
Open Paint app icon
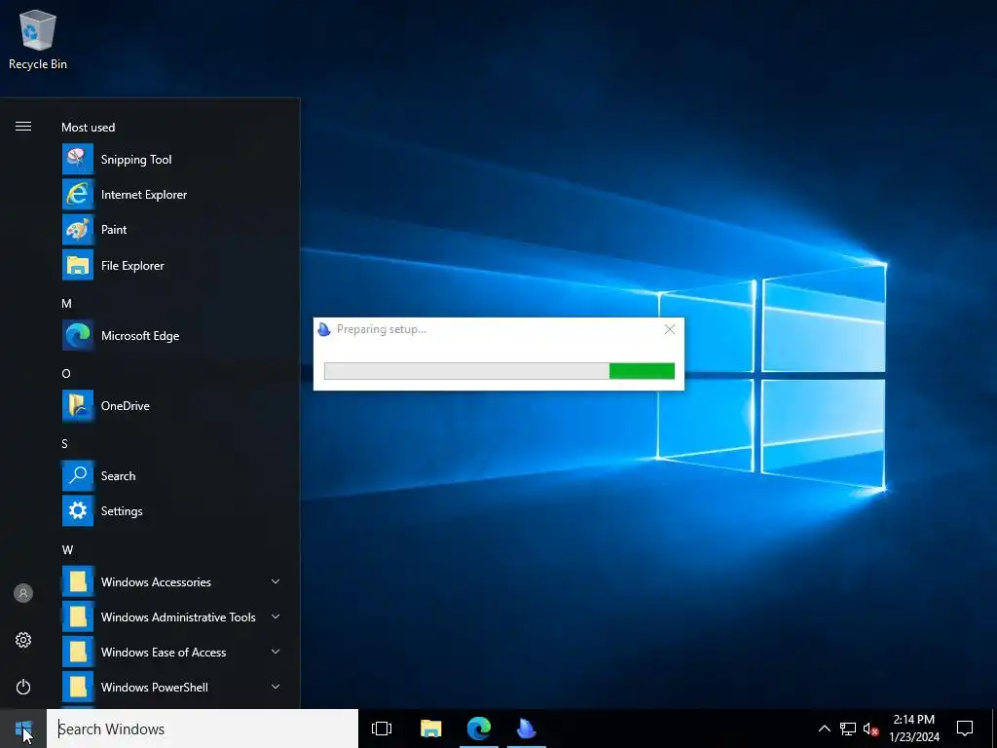pyautogui.click(x=78, y=230)
